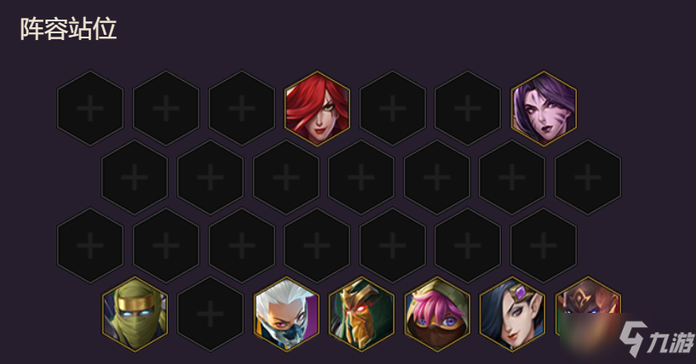Click the first empty hex slot in the top row

90,108
